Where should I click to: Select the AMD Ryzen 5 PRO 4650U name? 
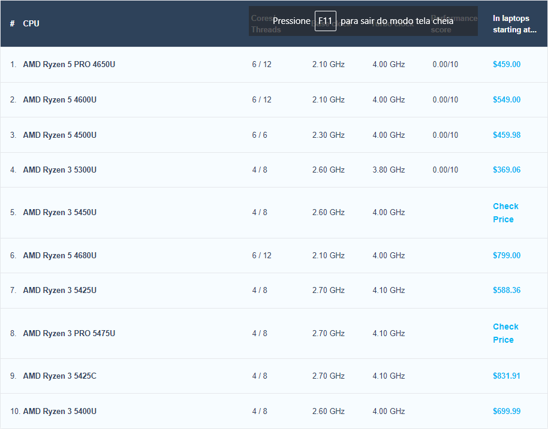click(x=69, y=64)
